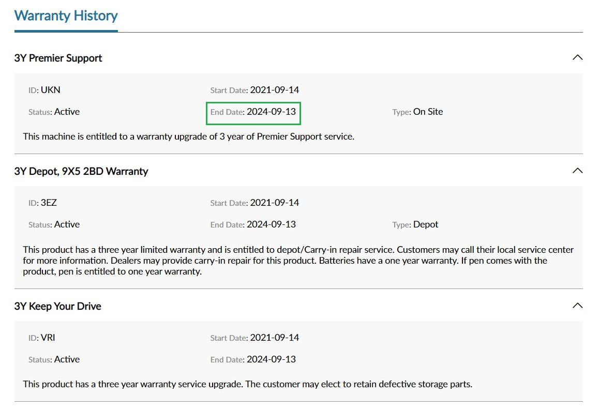Collapse the 3Y Premier Support section chevron
This screenshot has height=410, width=599.
577,57
